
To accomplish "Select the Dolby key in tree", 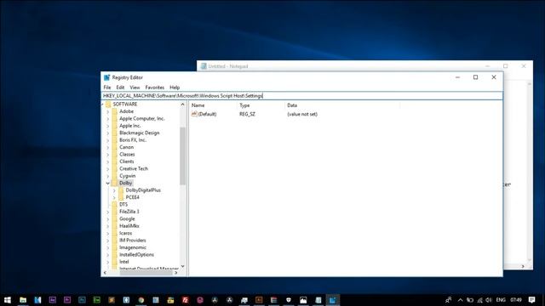I will 125,183.
